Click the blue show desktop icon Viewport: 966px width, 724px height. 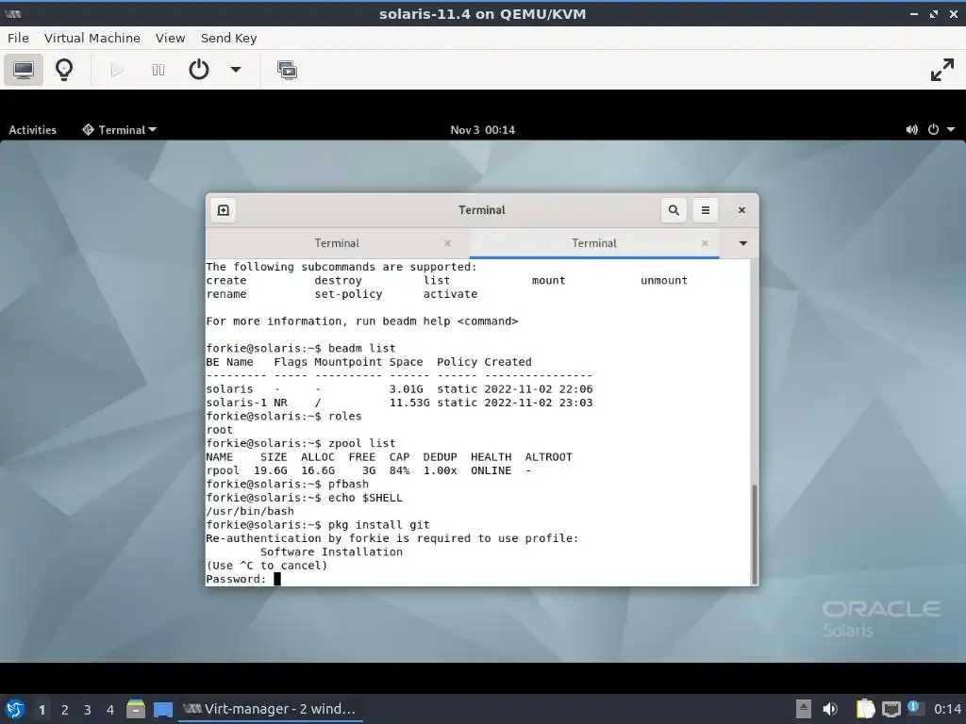(163, 710)
